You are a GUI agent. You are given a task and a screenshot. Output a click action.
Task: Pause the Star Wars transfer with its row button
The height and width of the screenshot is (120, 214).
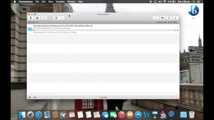click(175, 30)
